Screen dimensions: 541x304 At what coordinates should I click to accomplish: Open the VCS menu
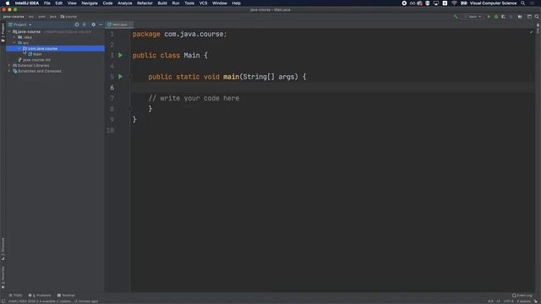(203, 3)
